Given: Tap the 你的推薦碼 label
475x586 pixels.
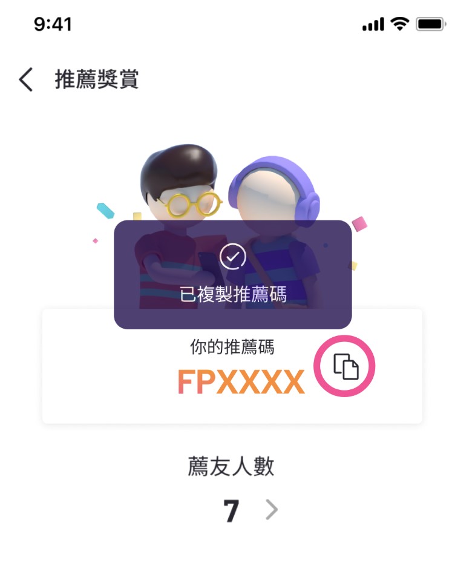Looking at the screenshot, I should 232,347.
